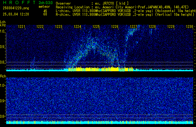Click the Receiving Location line
The height and width of the screenshot is (127, 196).
point(122,7)
